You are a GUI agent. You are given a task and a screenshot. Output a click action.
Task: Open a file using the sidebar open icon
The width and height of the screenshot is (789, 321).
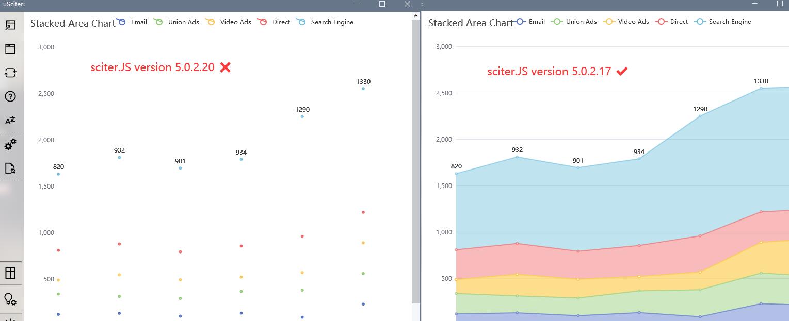[11, 25]
